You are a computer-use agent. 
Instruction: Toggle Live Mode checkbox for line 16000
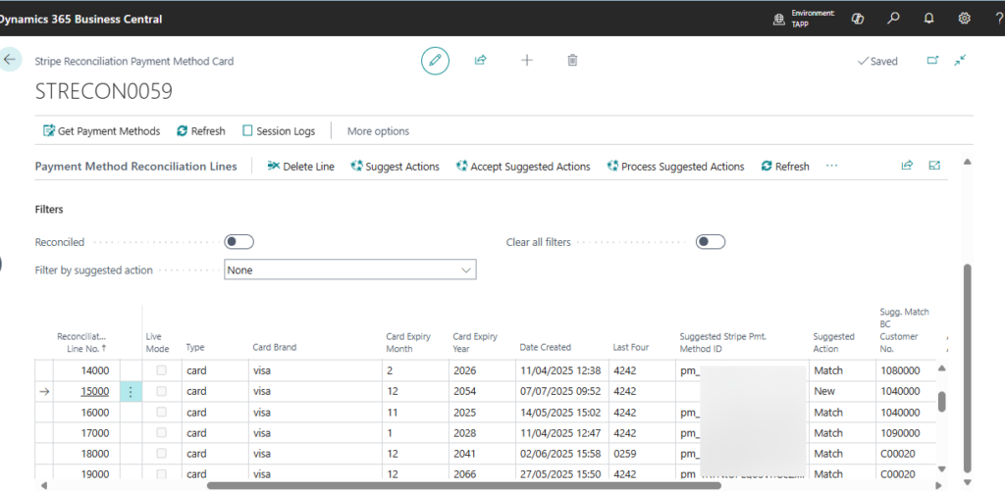tap(162, 412)
